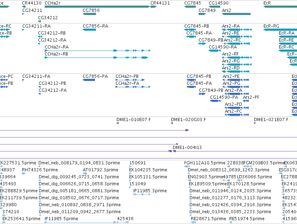Image resolution: width=297 pixels, height=224 pixels.
Task: Click the CG7849-RB transcript label
Action: click(211, 40)
